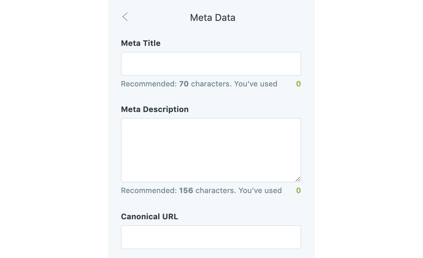Click the Meta Description character count zero
The width and height of the screenshot is (423, 258).
tap(298, 191)
